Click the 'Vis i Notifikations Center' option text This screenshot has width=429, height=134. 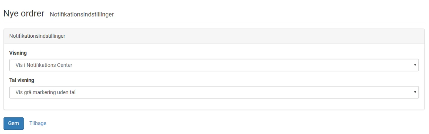click(x=44, y=65)
